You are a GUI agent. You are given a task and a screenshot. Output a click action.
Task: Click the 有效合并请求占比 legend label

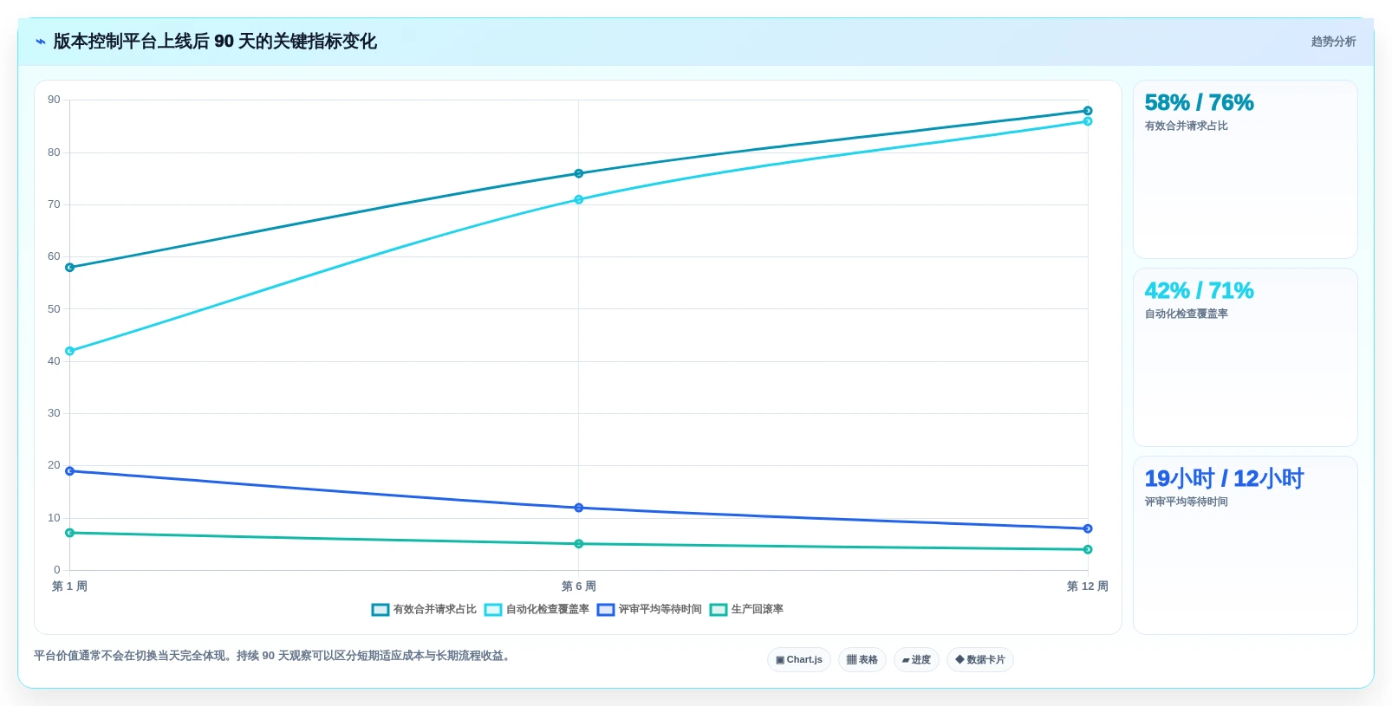pos(435,610)
